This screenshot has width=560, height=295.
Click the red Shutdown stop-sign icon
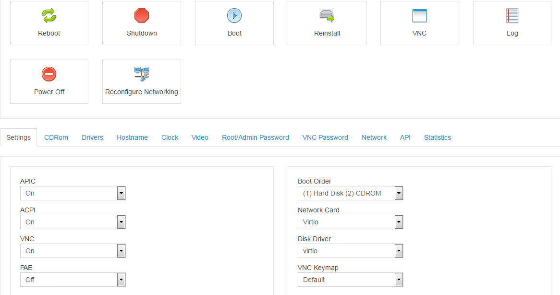click(142, 16)
